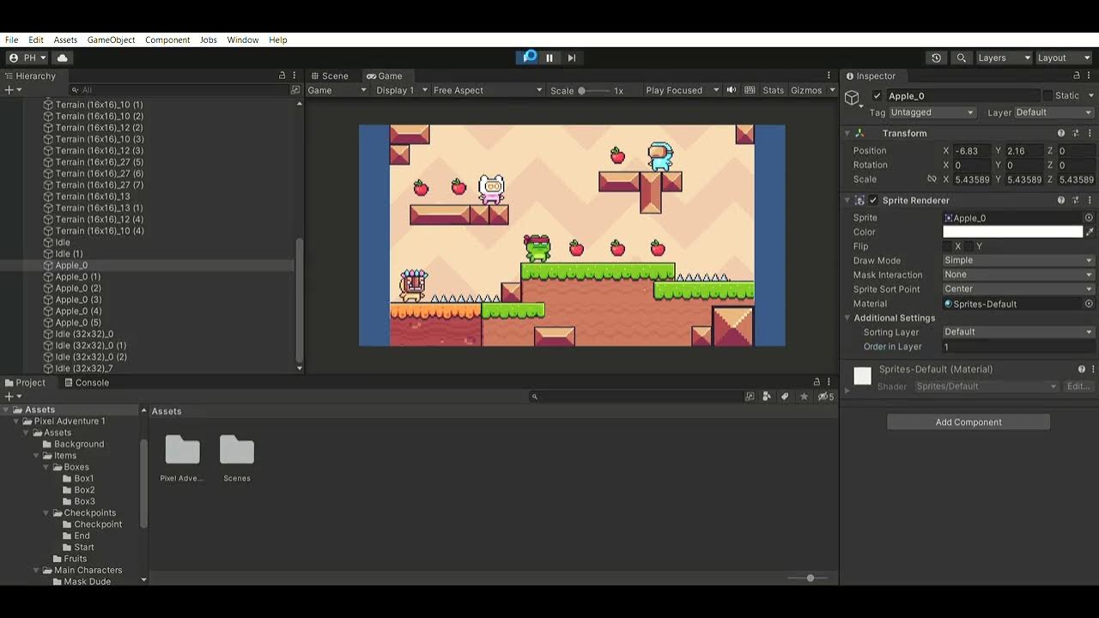Check the Flip Y checkbox
The height and width of the screenshot is (618, 1099).
coord(968,246)
